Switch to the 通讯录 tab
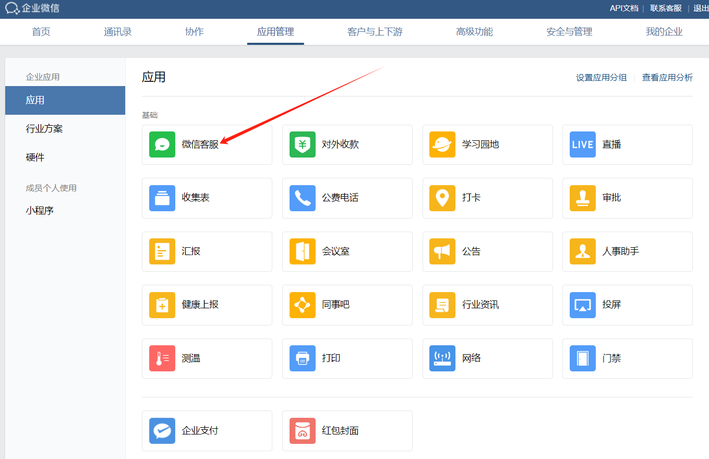 tap(118, 32)
